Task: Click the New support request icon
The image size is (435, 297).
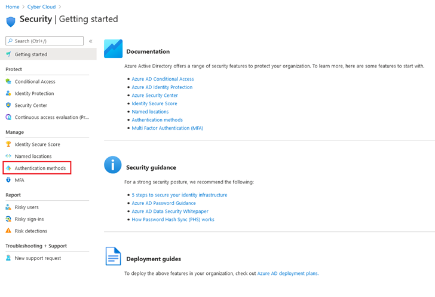Action: pos(8,258)
